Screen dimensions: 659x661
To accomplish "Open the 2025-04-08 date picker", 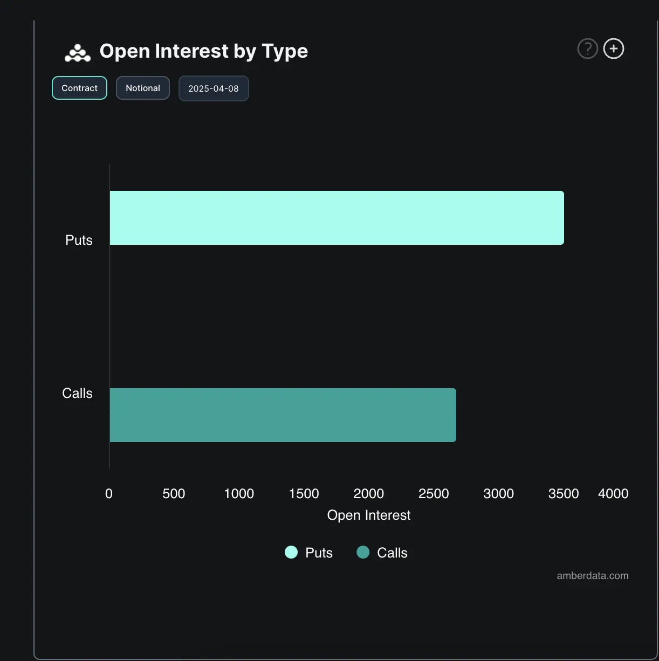I will click(x=214, y=88).
